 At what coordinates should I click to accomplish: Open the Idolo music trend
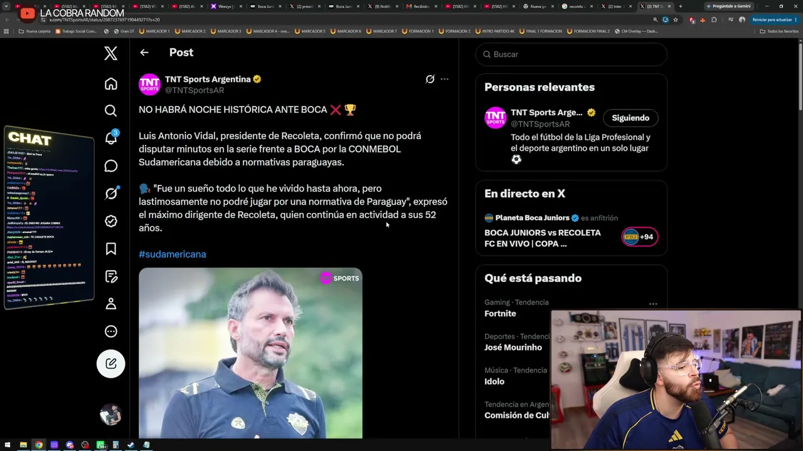pyautogui.click(x=494, y=381)
